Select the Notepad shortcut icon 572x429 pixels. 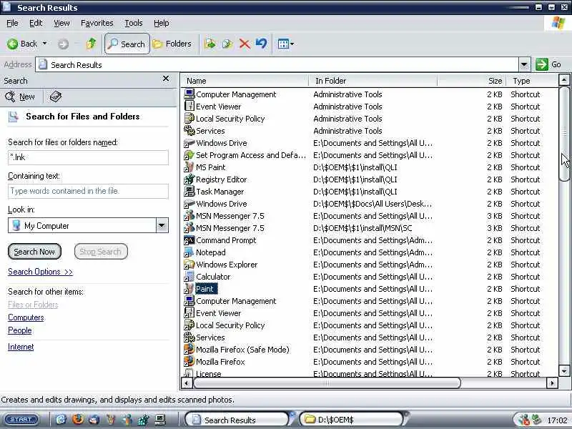[189, 252]
